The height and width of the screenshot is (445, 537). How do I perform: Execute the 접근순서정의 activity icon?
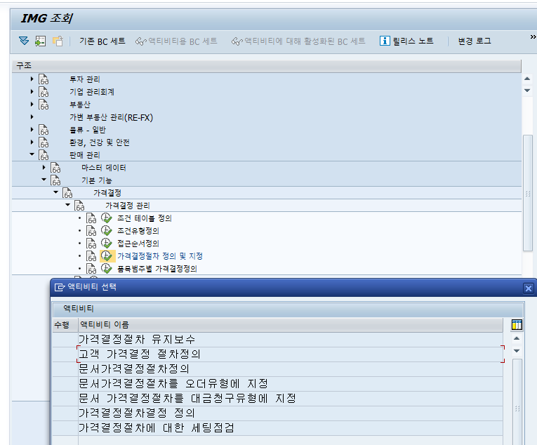pyautogui.click(x=107, y=244)
